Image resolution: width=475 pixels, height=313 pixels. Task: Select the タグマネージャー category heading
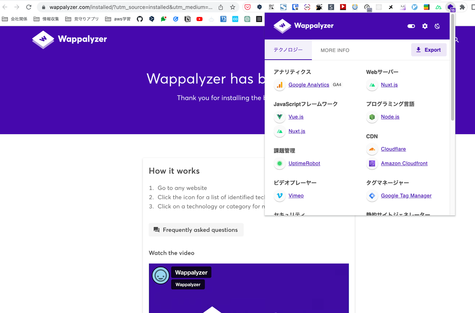[x=388, y=183]
